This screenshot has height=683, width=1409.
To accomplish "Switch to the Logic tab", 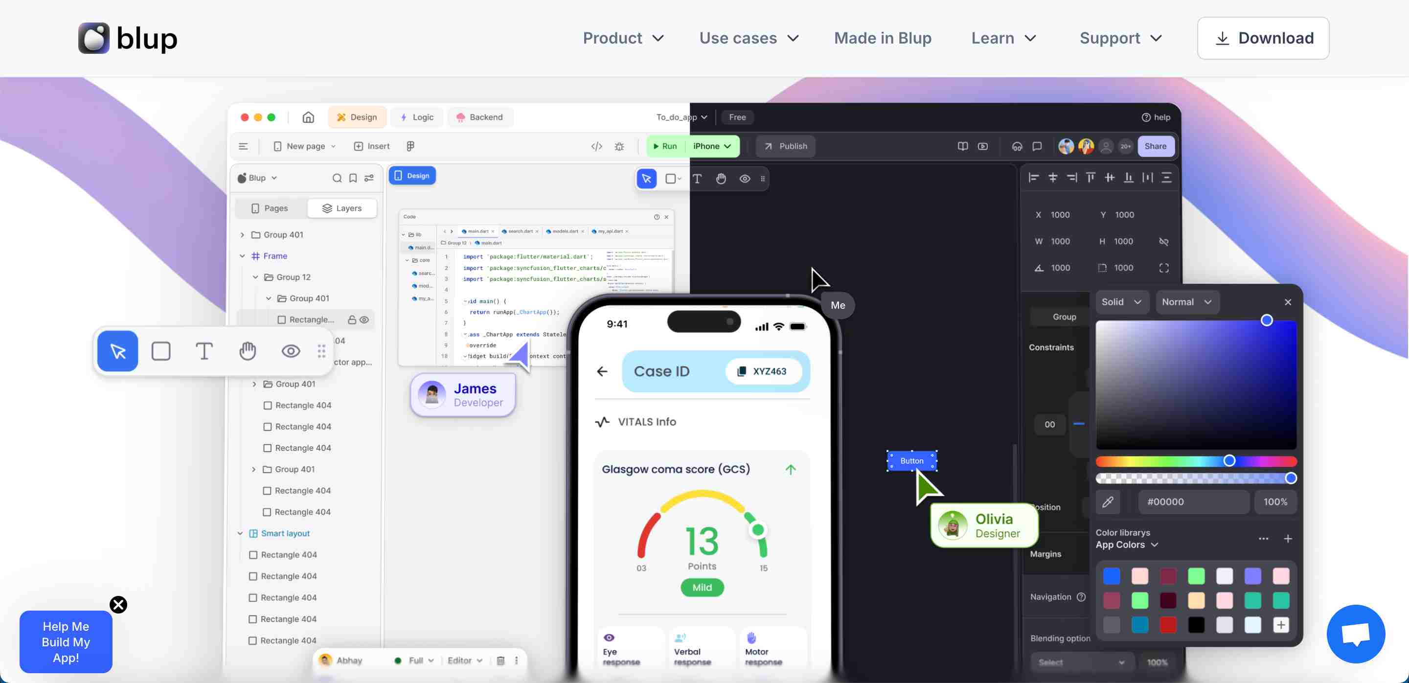I will [x=417, y=117].
